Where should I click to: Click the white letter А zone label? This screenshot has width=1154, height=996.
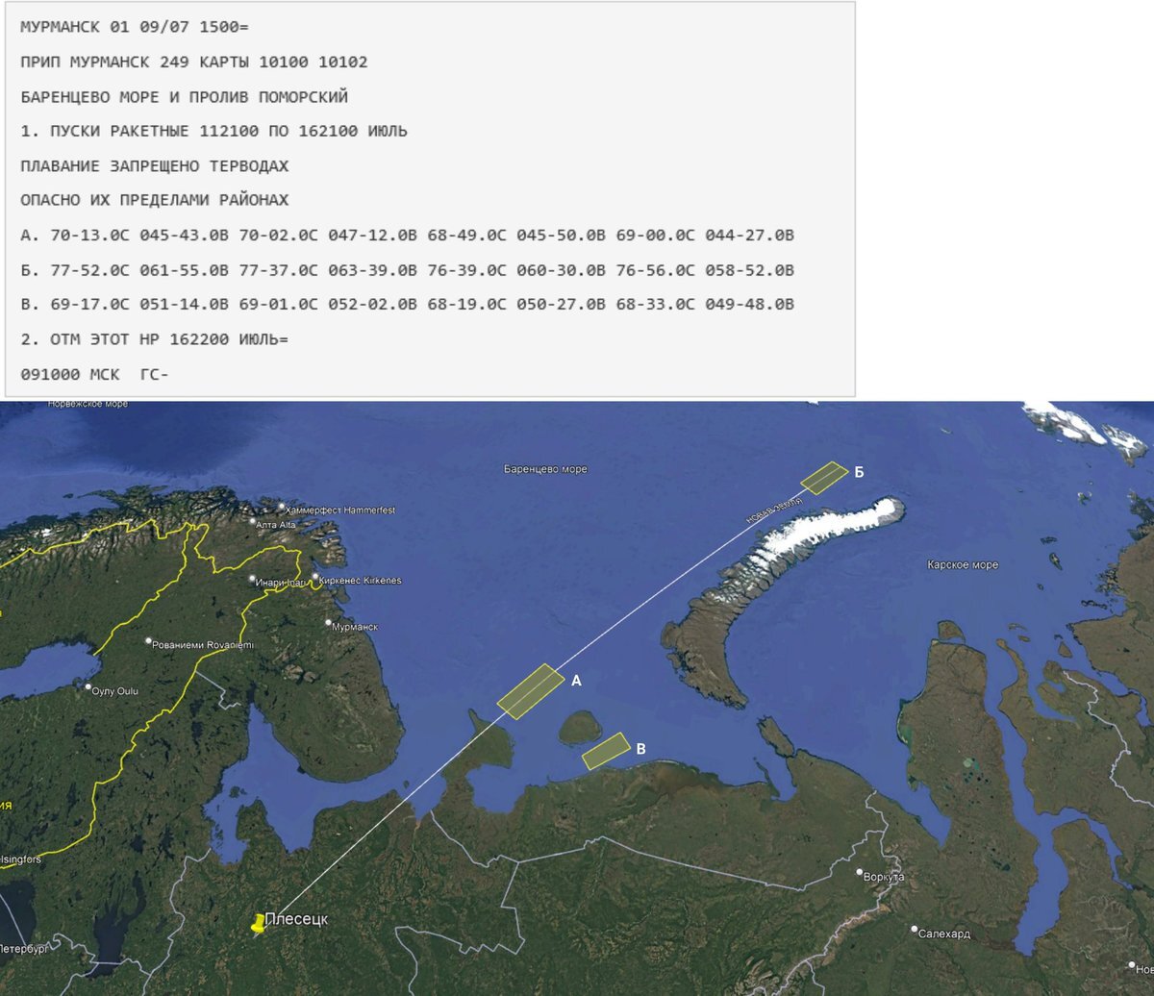pos(577,680)
